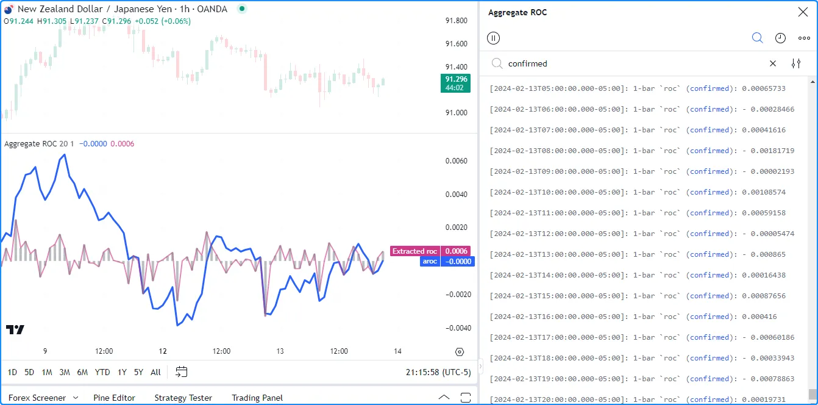This screenshot has height=405, width=818.
Task: Expand the Forex Screener dropdown arrow
Action: tap(76, 398)
